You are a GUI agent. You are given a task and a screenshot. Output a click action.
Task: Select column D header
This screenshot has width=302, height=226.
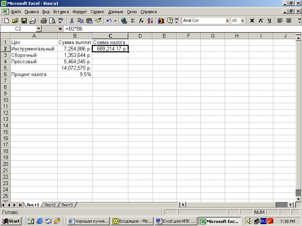click(x=140, y=36)
